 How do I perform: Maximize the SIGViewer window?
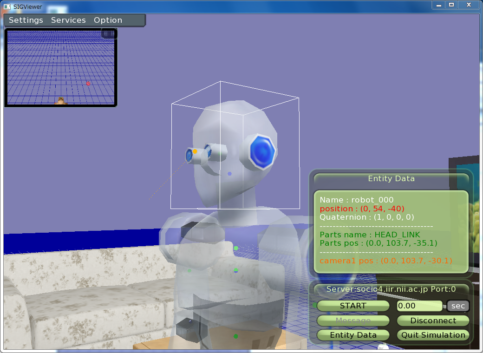451,5
